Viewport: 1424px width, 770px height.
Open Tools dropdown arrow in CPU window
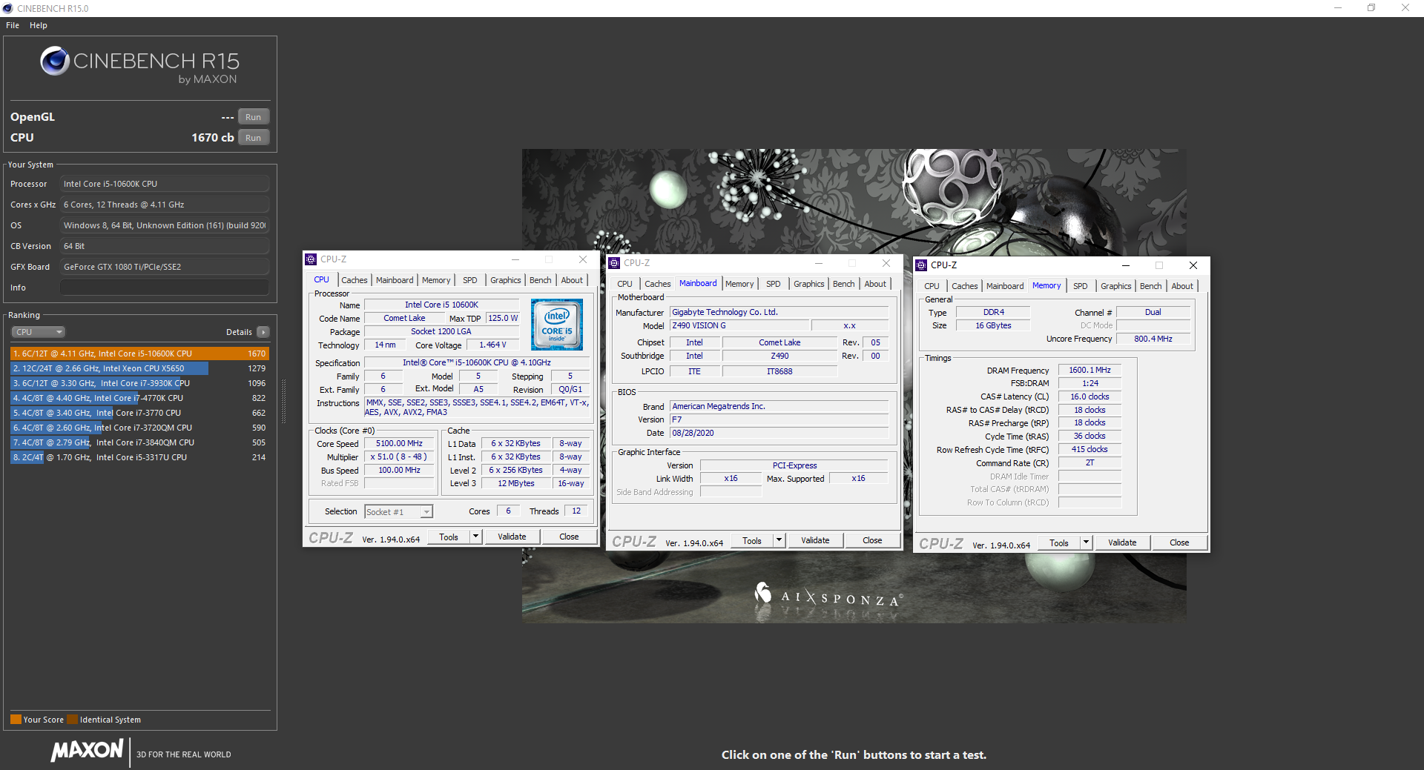point(476,537)
